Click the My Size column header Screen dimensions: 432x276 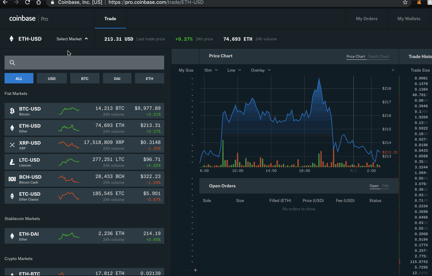coord(186,70)
